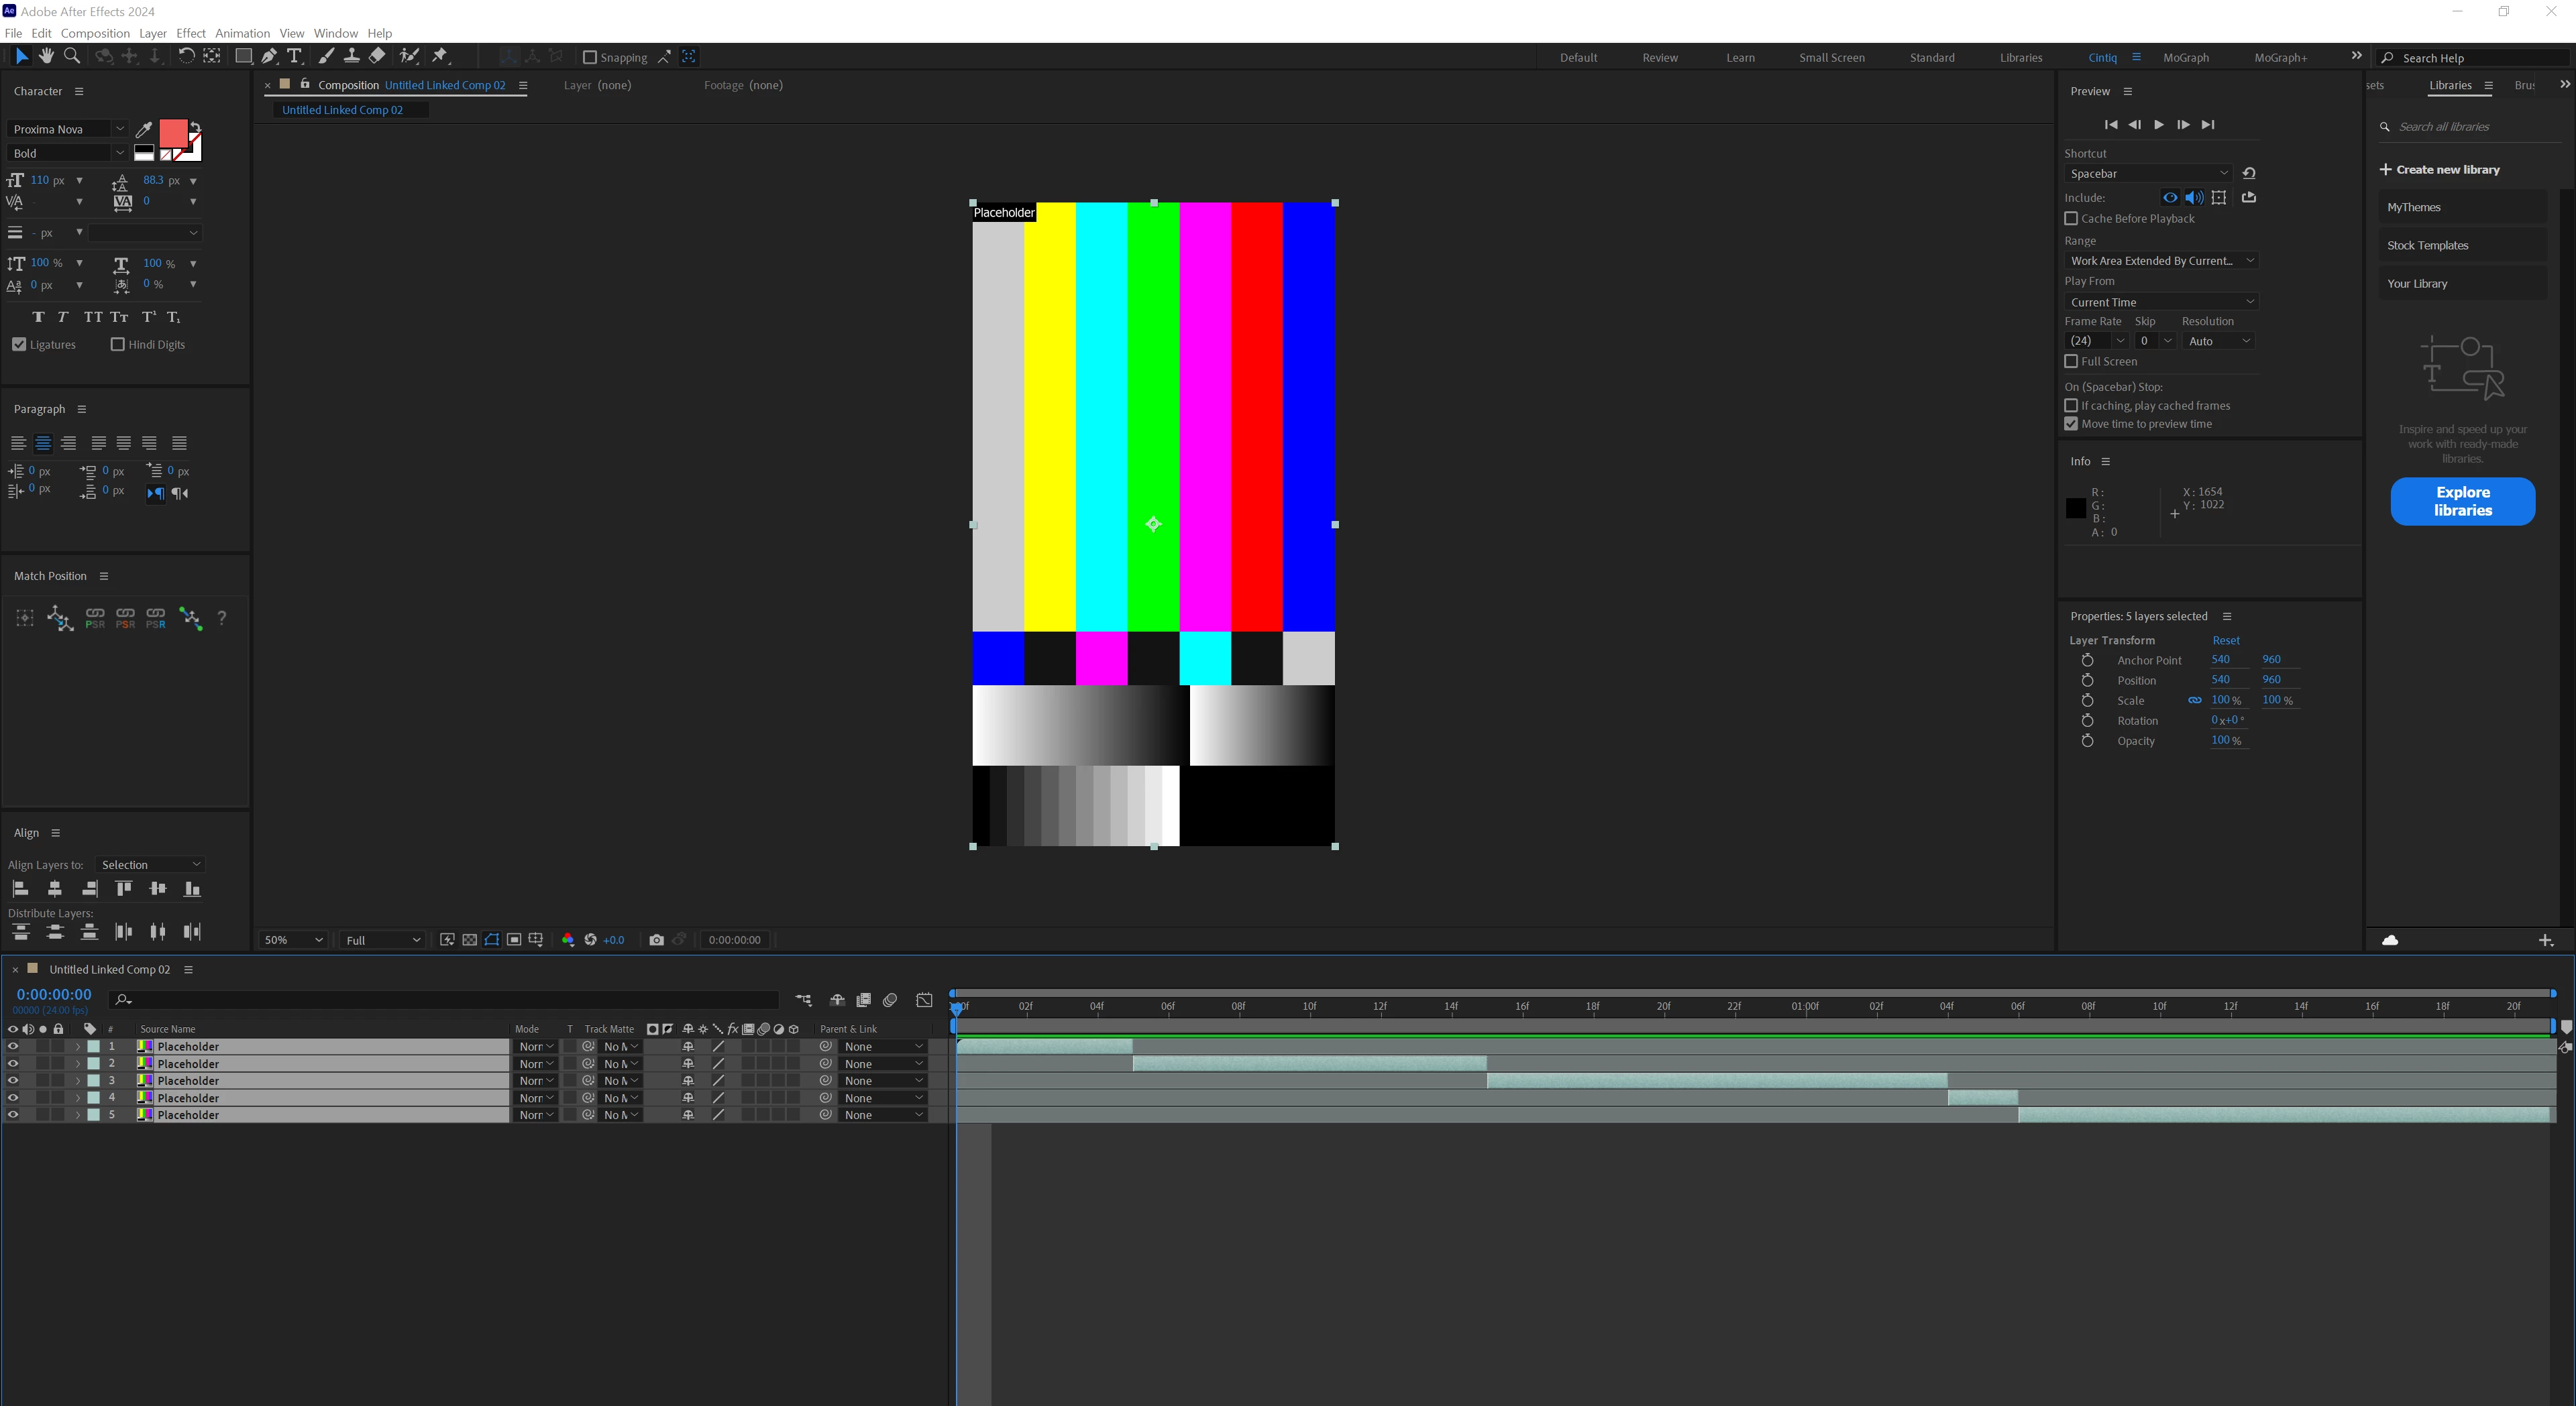Image resolution: width=2576 pixels, height=1406 pixels.
Task: Enable the Full Screen checkbox
Action: (x=2071, y=362)
